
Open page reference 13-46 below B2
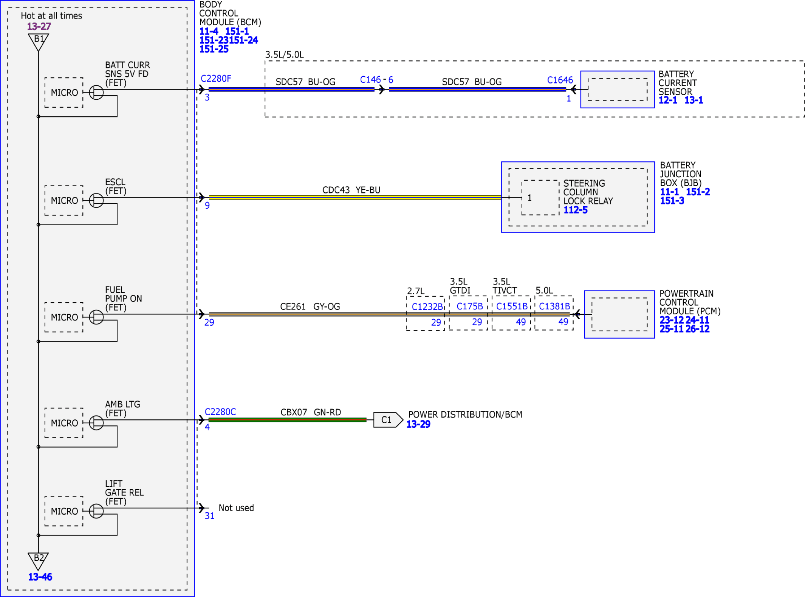40,577
